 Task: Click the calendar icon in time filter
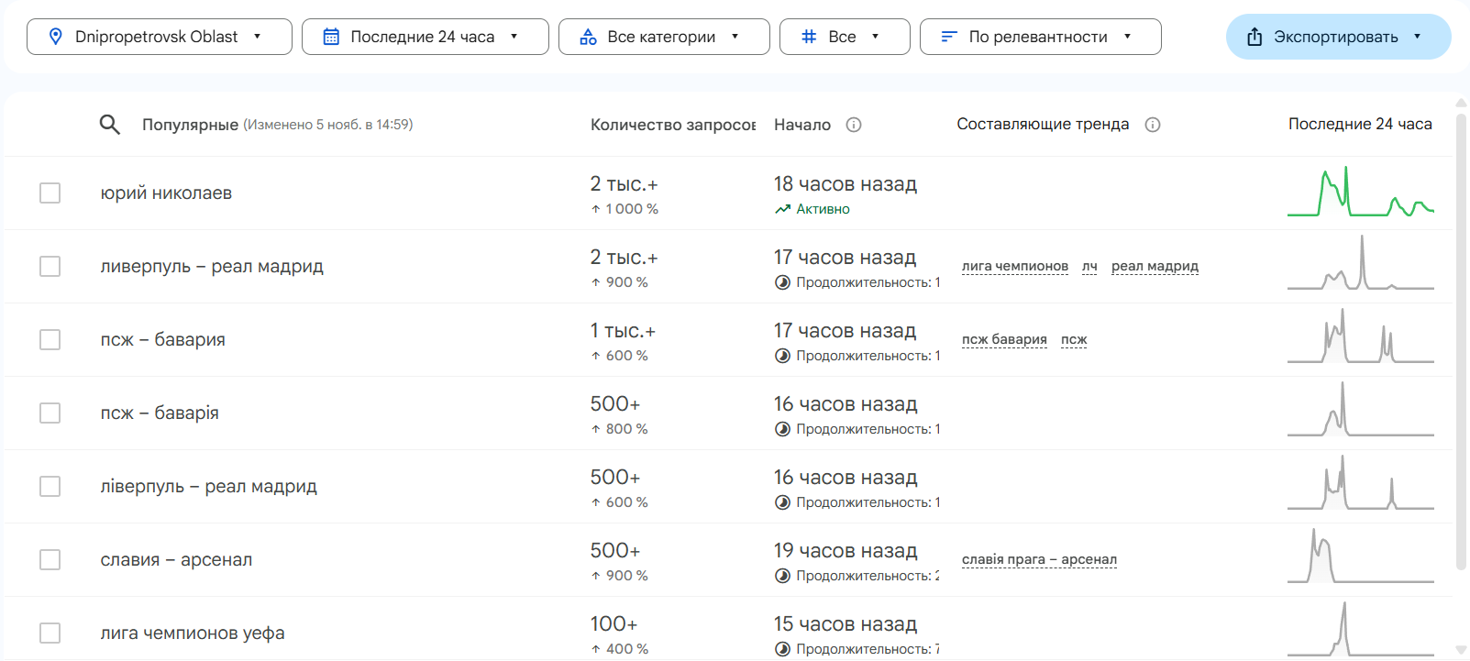[331, 37]
